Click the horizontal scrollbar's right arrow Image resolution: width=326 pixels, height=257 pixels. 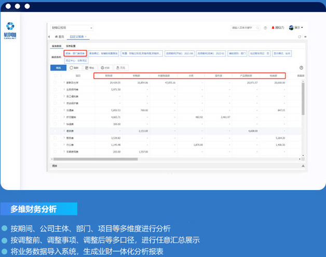point(300,159)
